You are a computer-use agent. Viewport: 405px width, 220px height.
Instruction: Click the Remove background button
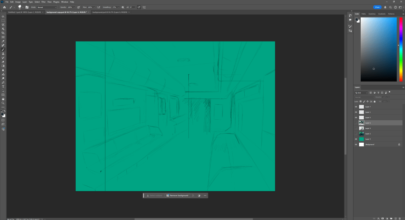click(177, 195)
